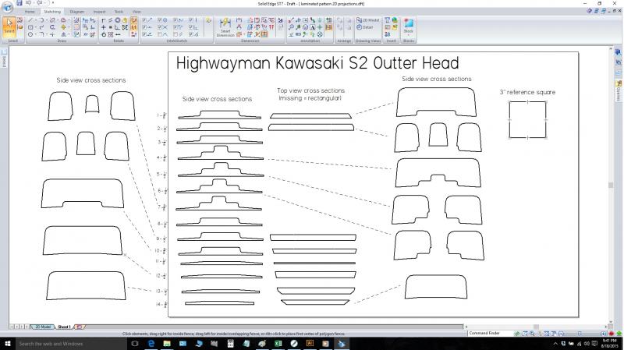Open the View ribbon tab
624x350 pixels.
(x=136, y=12)
